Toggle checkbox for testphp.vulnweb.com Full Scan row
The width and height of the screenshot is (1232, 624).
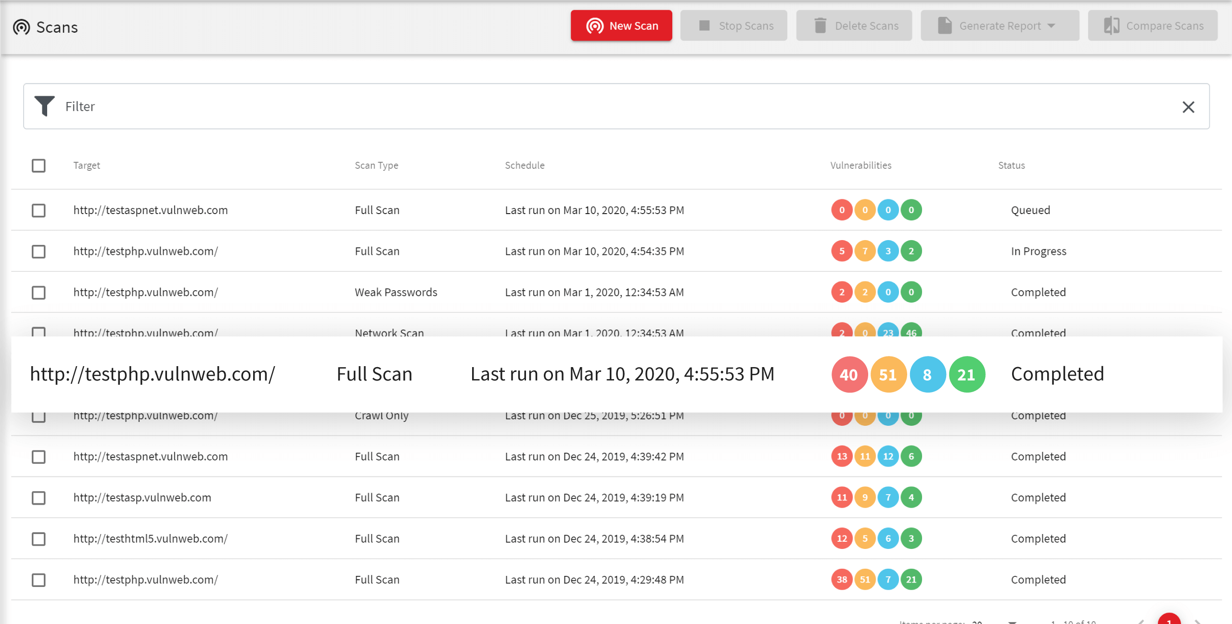[x=38, y=252]
